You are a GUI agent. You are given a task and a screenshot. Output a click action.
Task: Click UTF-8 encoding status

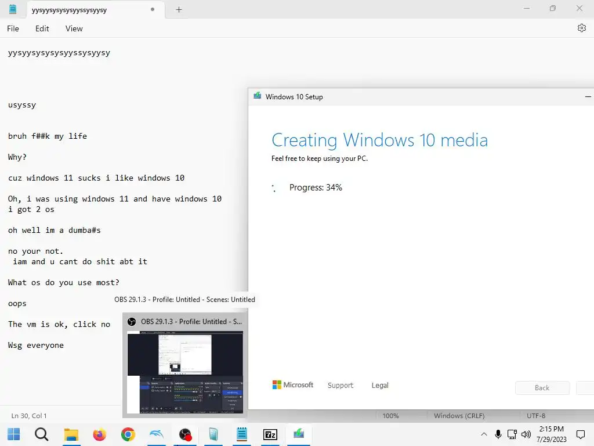point(536,416)
